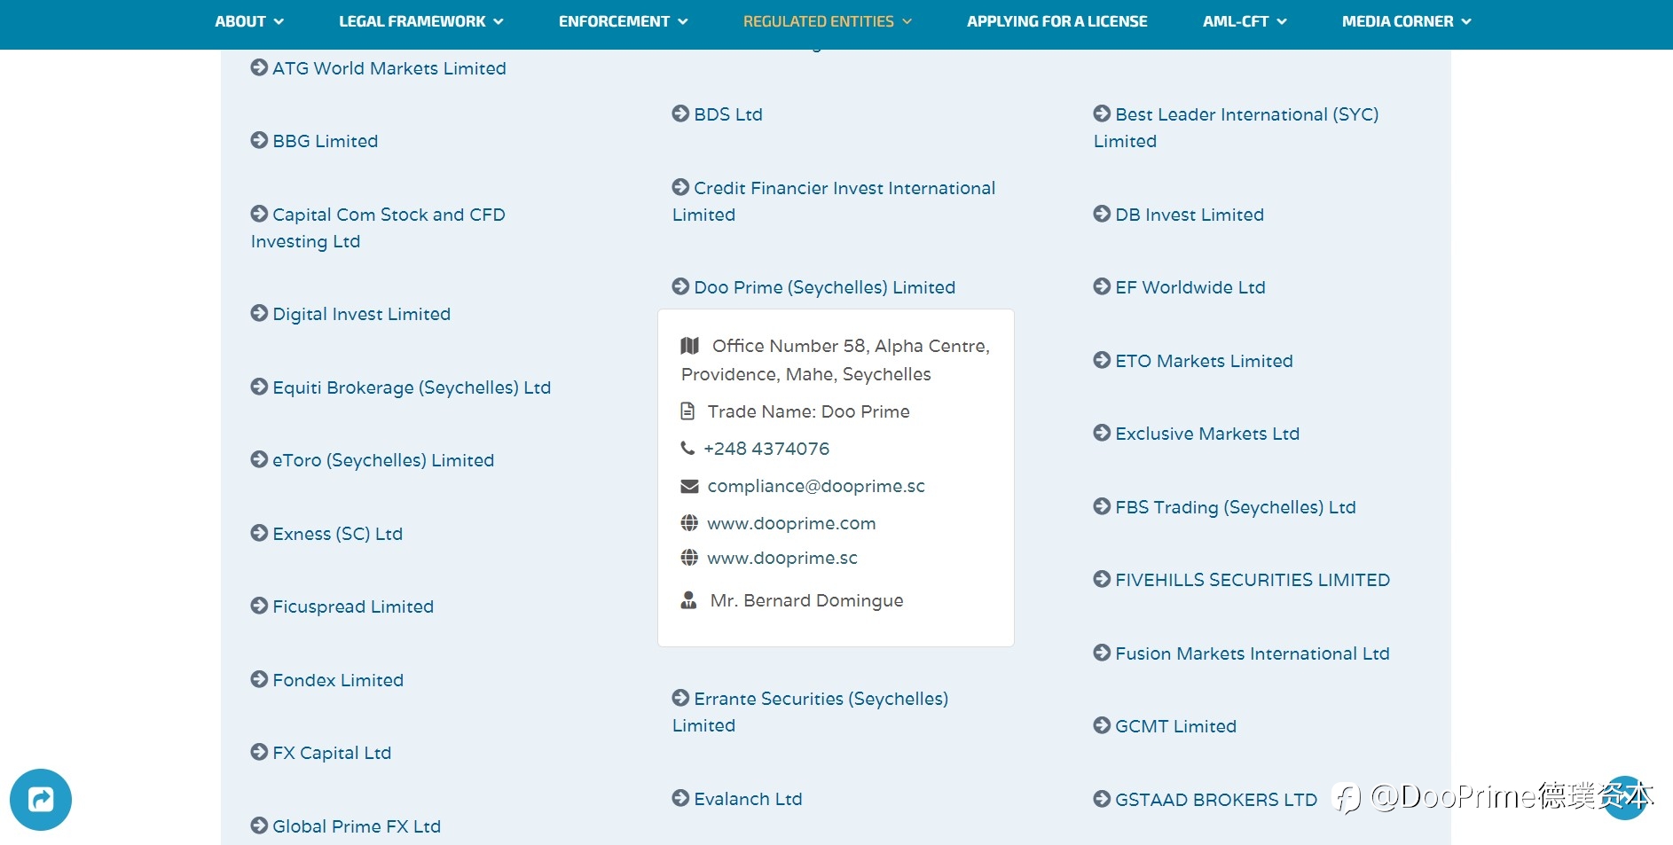Click the arrow icon beside Doo Prime (Seychelles)
The image size is (1673, 845).
click(x=680, y=286)
